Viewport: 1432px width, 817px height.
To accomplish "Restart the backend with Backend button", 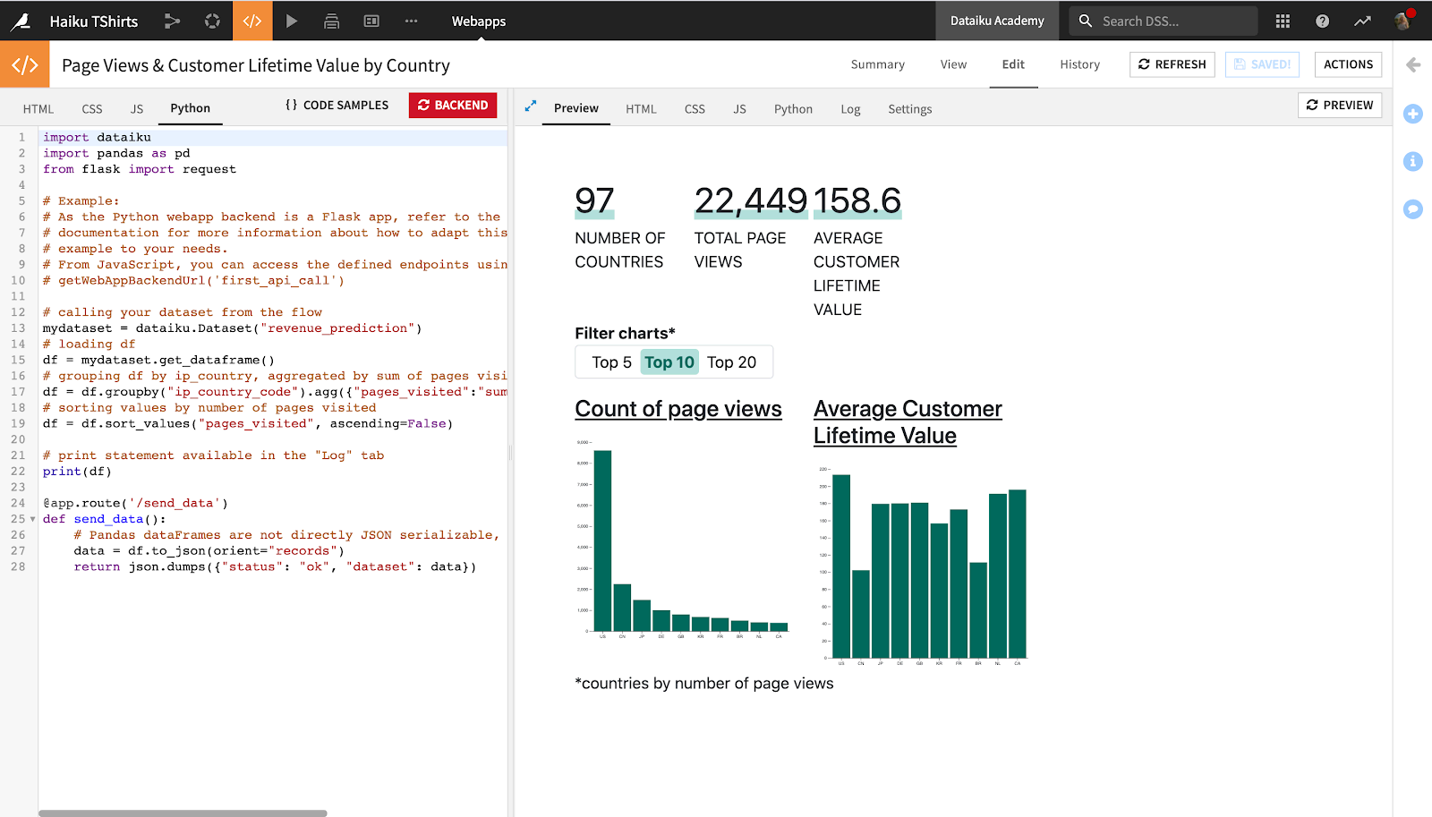I will pos(453,106).
